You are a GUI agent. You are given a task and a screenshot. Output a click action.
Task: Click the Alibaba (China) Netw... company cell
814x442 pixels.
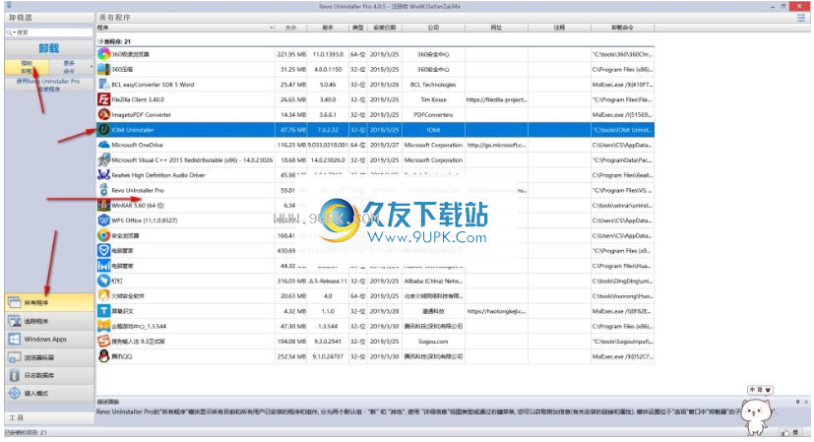coord(433,281)
